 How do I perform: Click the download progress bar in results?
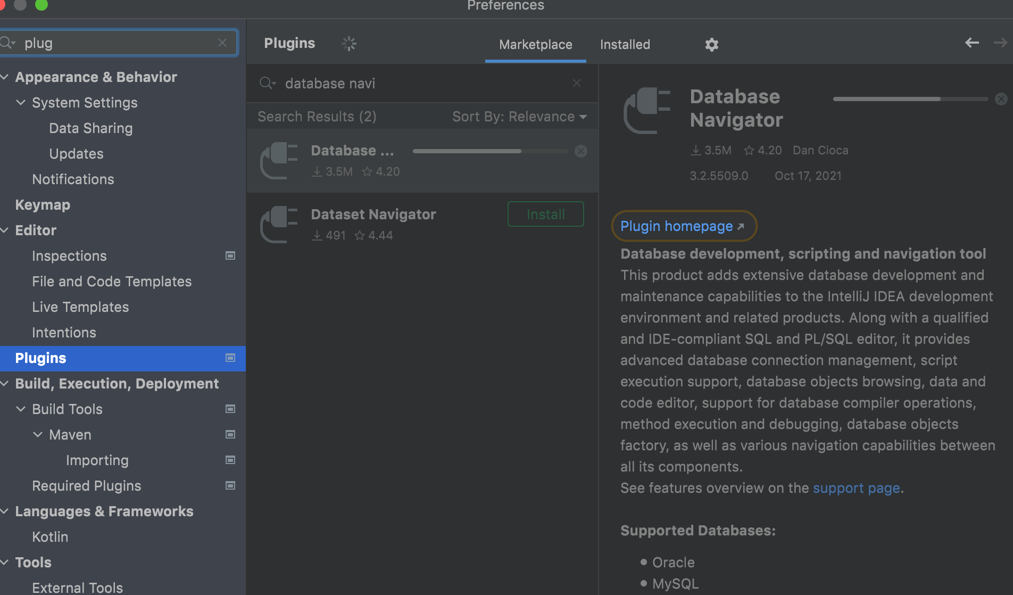tap(490, 151)
